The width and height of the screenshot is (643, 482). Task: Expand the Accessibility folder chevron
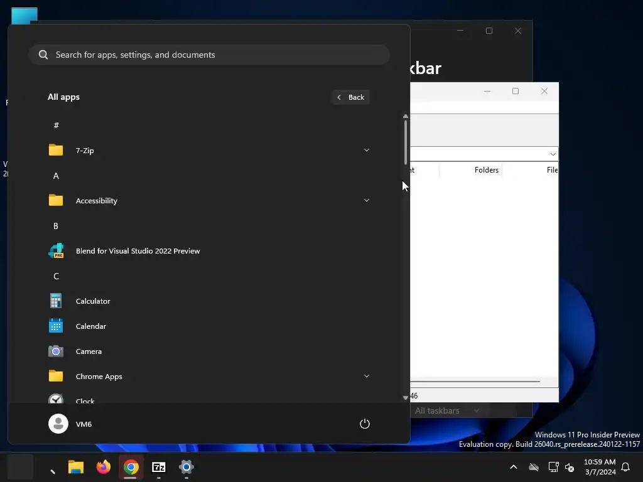tap(367, 200)
